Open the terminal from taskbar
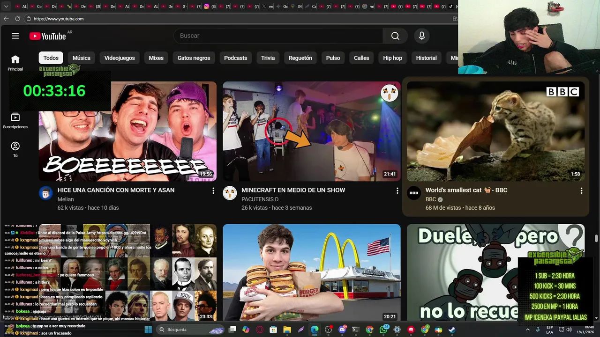 click(356, 330)
